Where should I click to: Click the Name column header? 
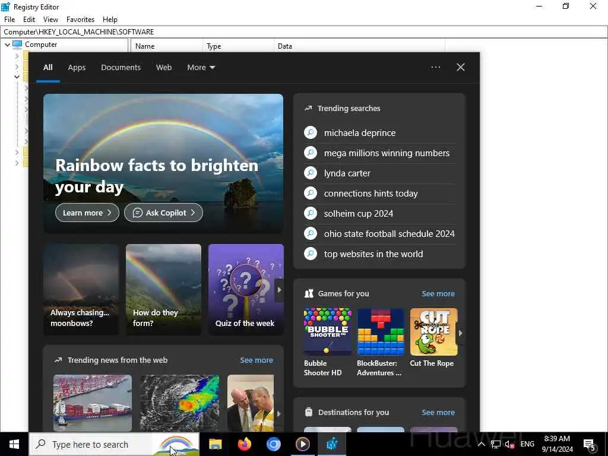(x=167, y=46)
